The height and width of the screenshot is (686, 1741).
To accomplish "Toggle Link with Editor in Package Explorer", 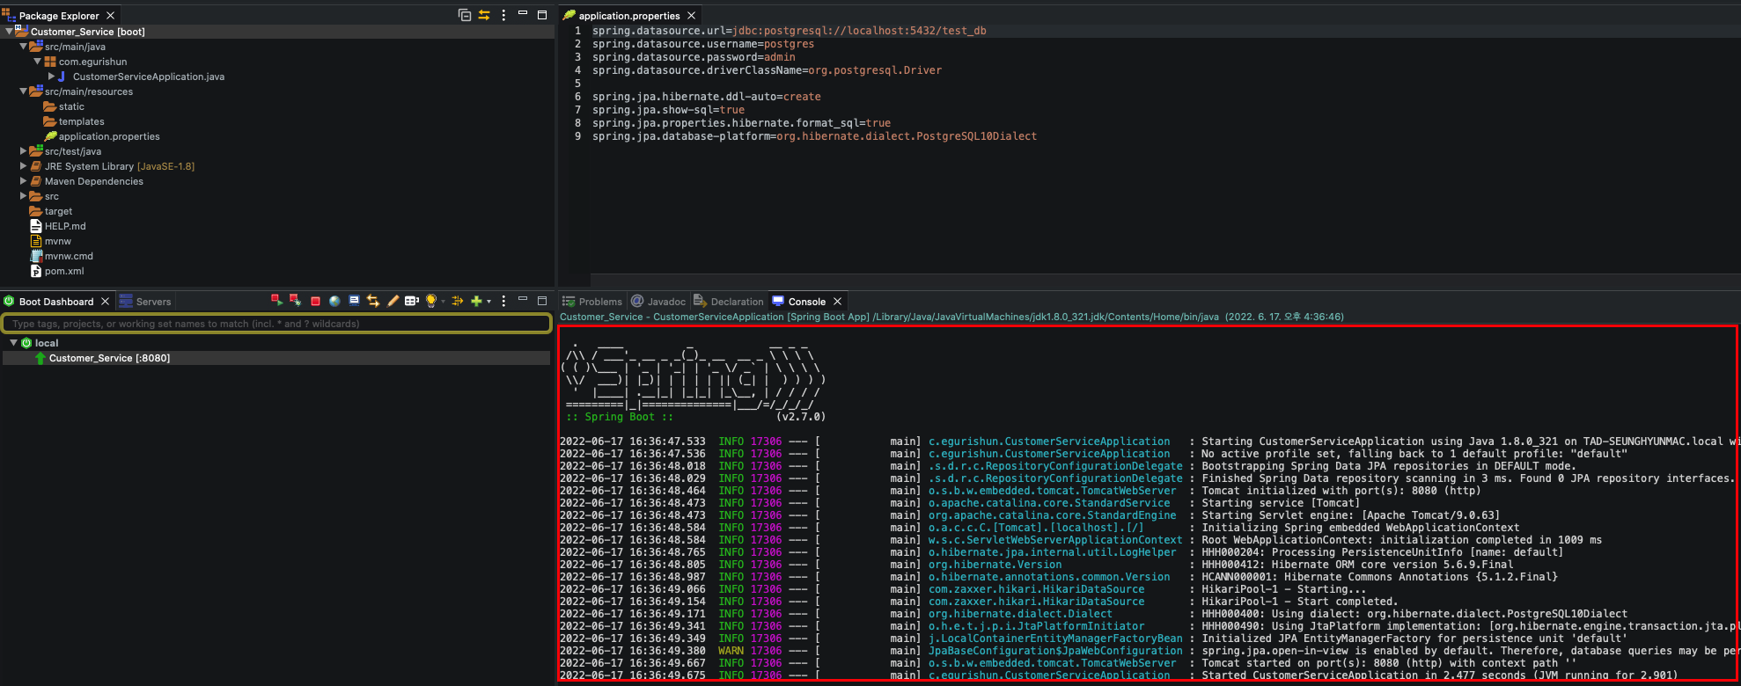I will coord(484,15).
